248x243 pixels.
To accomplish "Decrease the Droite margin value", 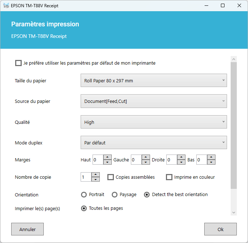I will [x=181, y=162].
